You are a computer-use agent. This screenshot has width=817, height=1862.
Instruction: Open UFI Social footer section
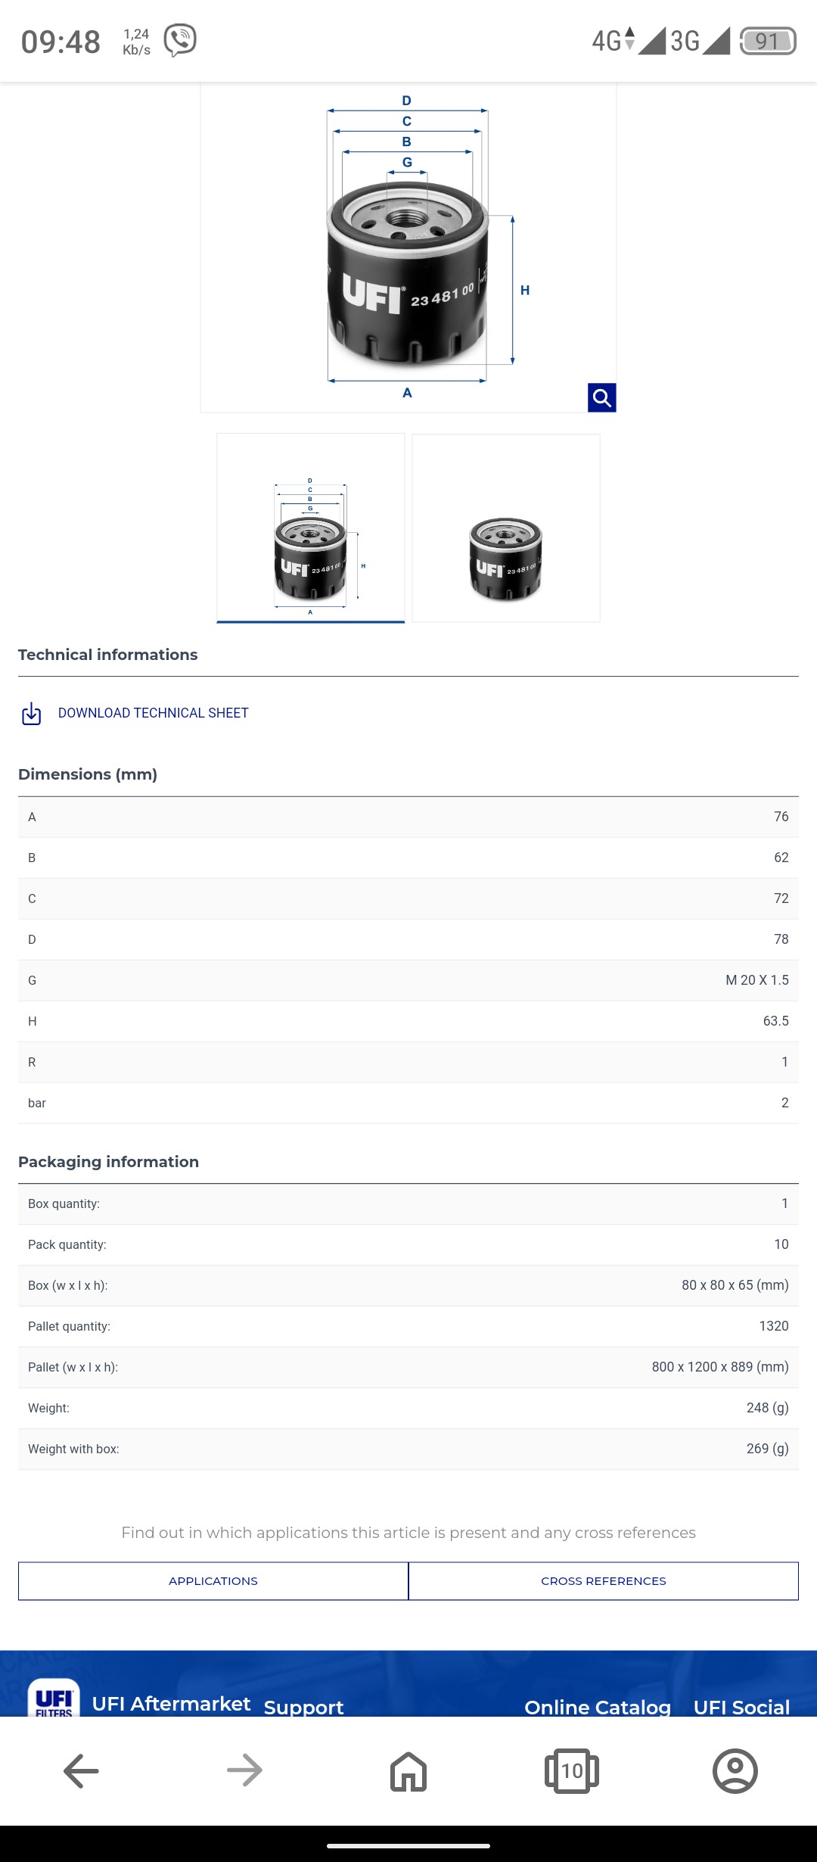pos(741,1707)
